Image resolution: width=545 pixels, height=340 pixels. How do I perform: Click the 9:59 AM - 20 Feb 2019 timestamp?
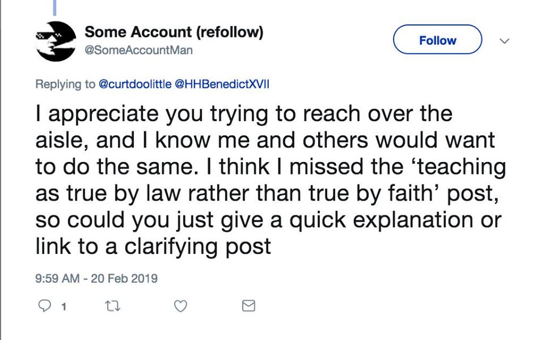tap(96, 278)
